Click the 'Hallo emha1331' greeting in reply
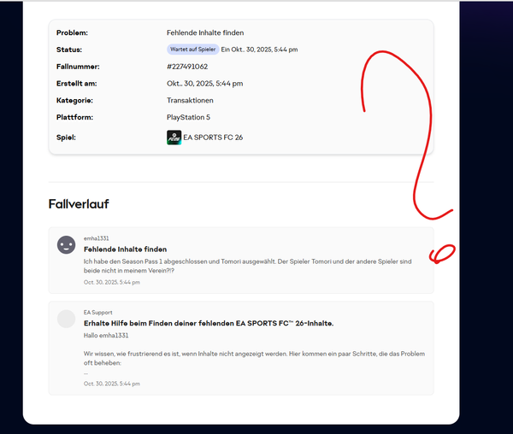The width and height of the screenshot is (513, 434). pyautogui.click(x=105, y=336)
